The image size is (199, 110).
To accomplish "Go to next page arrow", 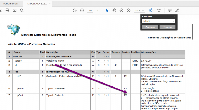I will click(x=82, y=10).
